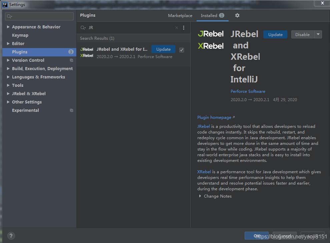Click Perforce Software text in result row
This screenshot has height=243, width=330.
coord(155,56)
